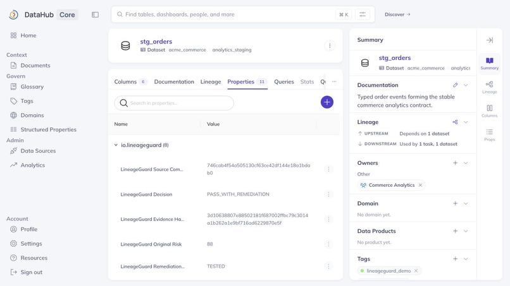The height and width of the screenshot is (286, 510).
Task: Select the Props side panel icon
Action: point(490,135)
